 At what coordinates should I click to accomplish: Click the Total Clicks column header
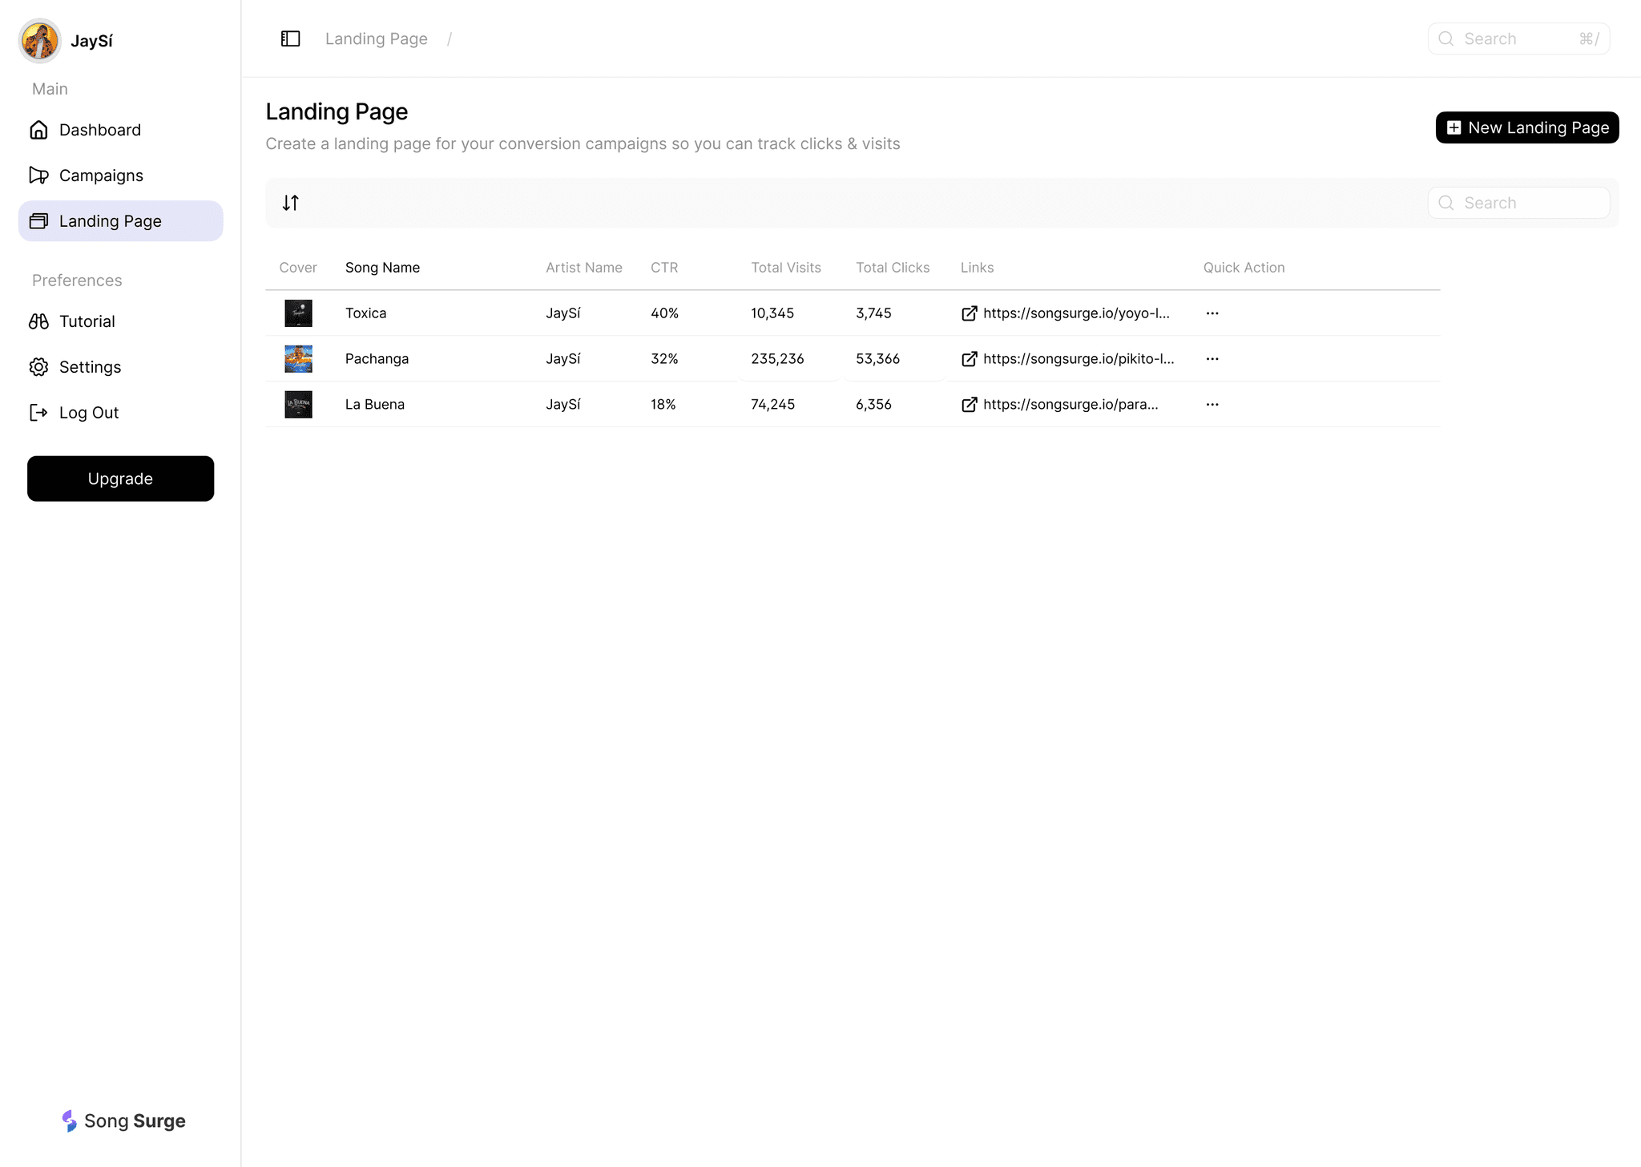893,268
